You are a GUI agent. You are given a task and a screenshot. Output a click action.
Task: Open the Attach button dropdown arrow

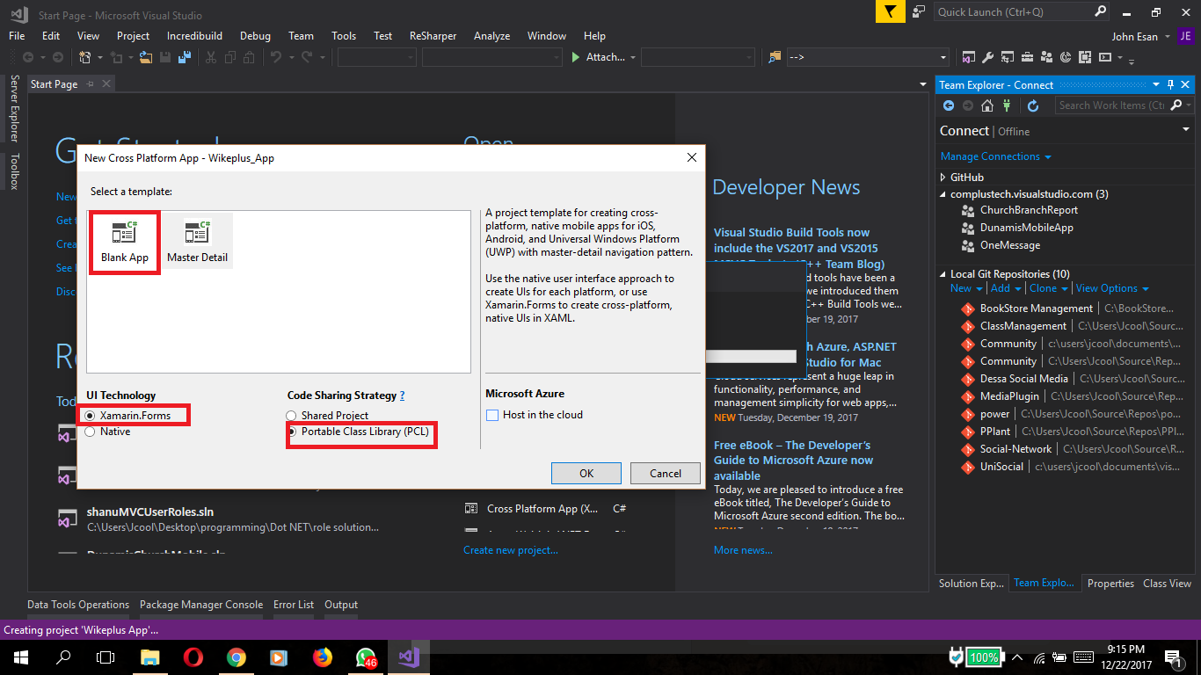[633, 57]
